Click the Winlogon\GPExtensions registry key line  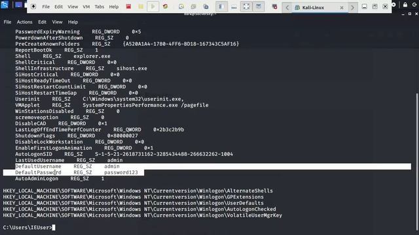click(x=134, y=197)
